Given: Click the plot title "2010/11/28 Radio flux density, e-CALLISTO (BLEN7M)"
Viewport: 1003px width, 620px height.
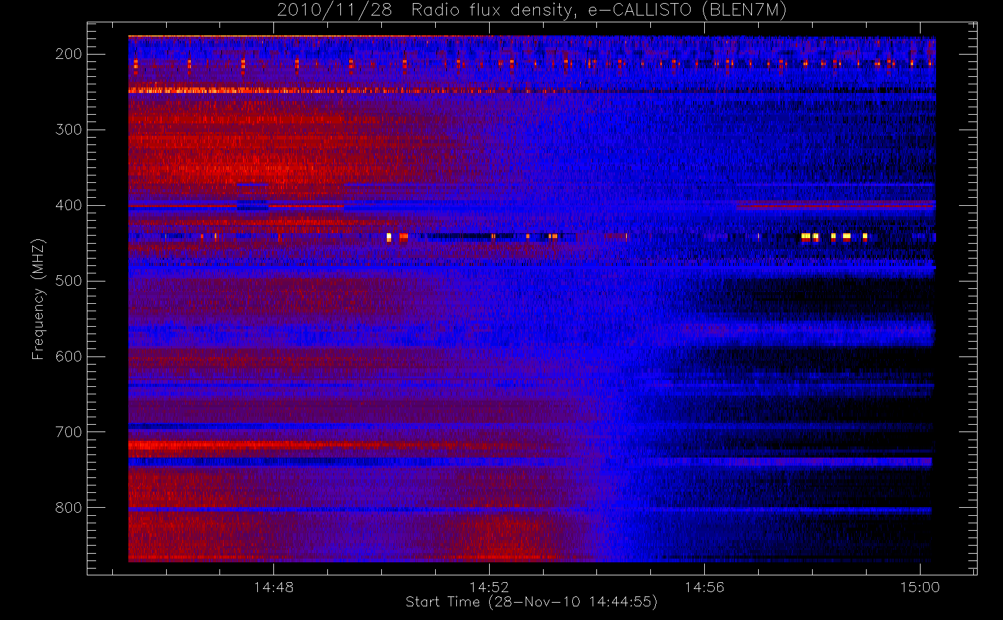Looking at the screenshot, I should click(531, 11).
